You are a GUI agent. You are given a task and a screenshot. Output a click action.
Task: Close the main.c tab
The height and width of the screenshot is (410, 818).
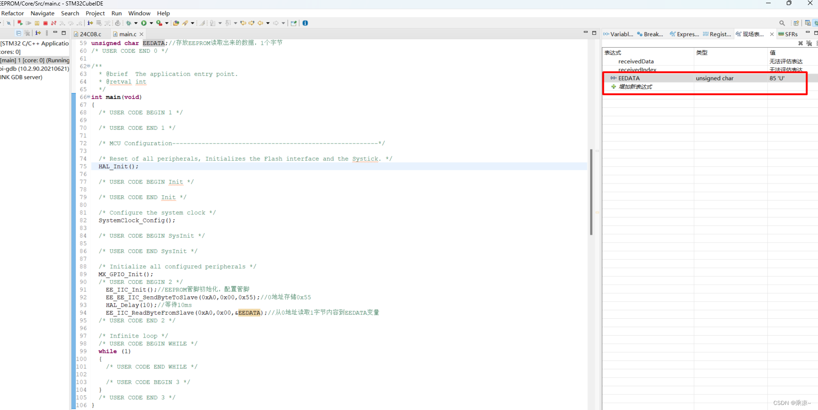pyautogui.click(x=142, y=34)
